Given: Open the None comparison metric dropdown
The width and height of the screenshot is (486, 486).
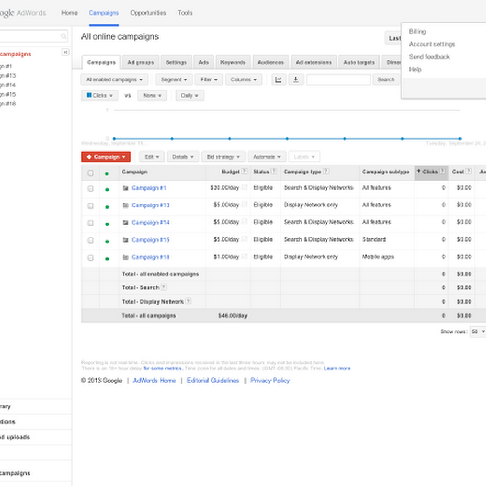Looking at the screenshot, I should (152, 96).
